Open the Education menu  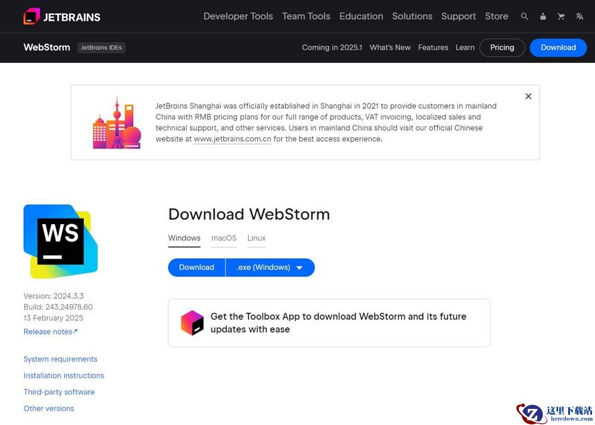pos(361,16)
